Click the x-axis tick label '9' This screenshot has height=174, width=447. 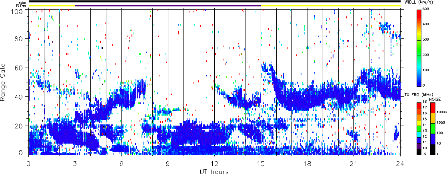tap(168, 164)
